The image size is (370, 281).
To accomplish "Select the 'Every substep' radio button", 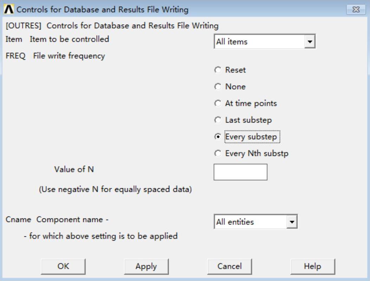I will pyautogui.click(x=218, y=137).
